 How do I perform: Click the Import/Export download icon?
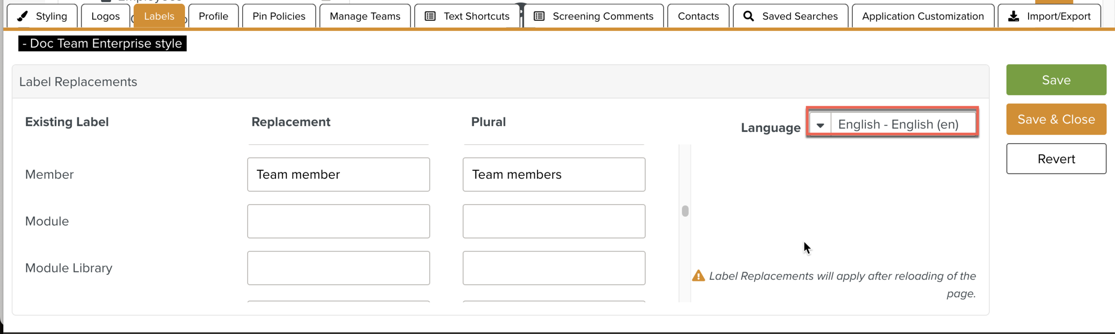tap(1014, 16)
